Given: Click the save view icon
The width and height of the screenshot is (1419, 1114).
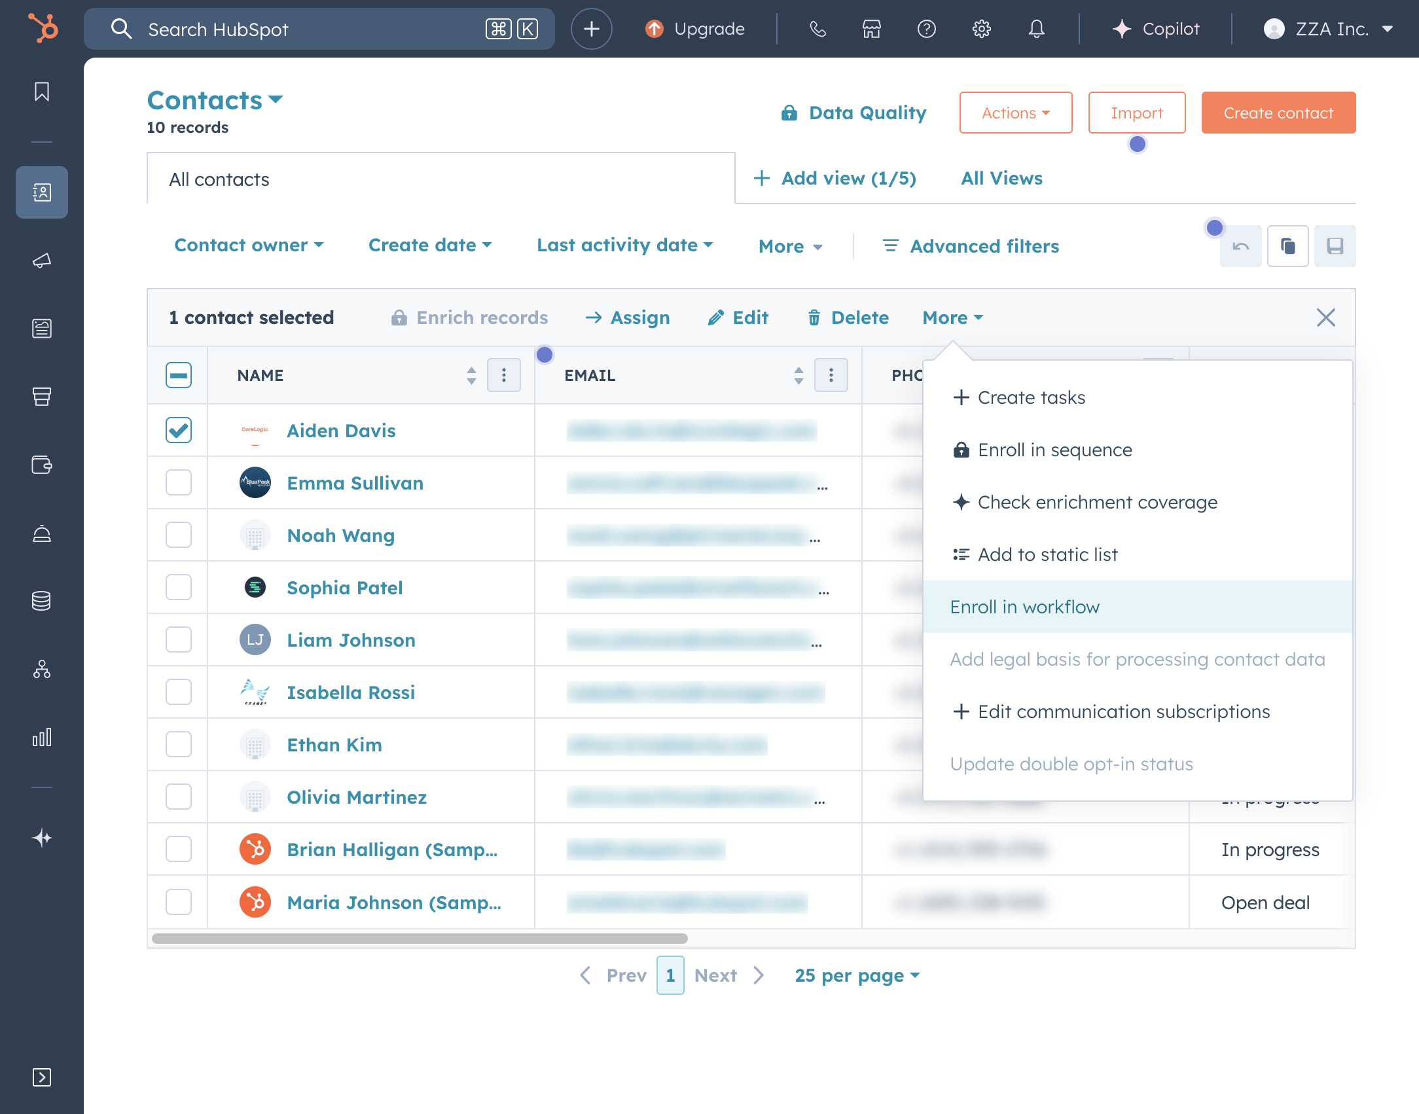Looking at the screenshot, I should (x=1335, y=246).
